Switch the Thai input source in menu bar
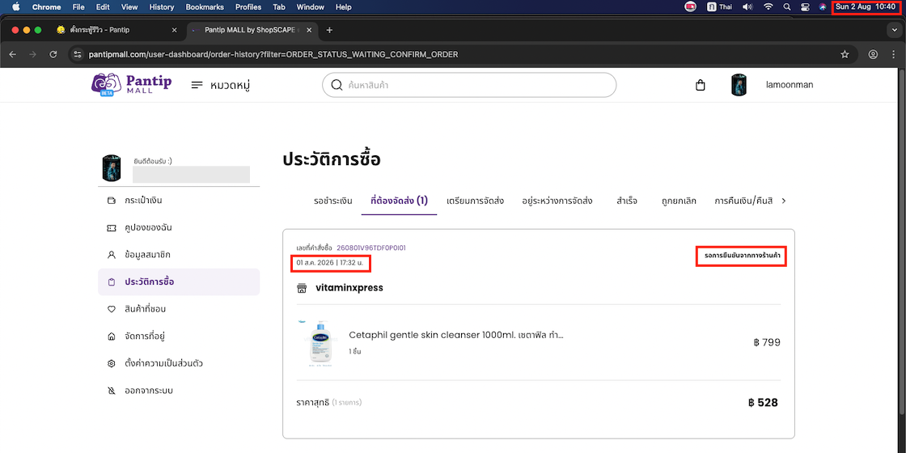Screen dimensions: 906x453 (x=720, y=7)
